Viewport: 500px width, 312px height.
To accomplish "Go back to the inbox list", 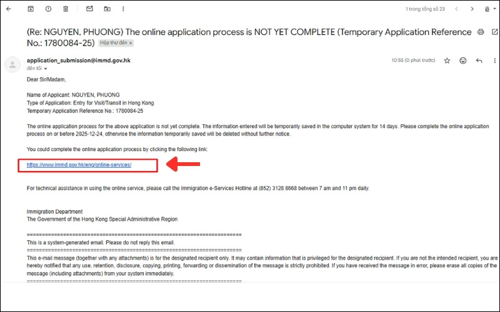I will pos(9,9).
